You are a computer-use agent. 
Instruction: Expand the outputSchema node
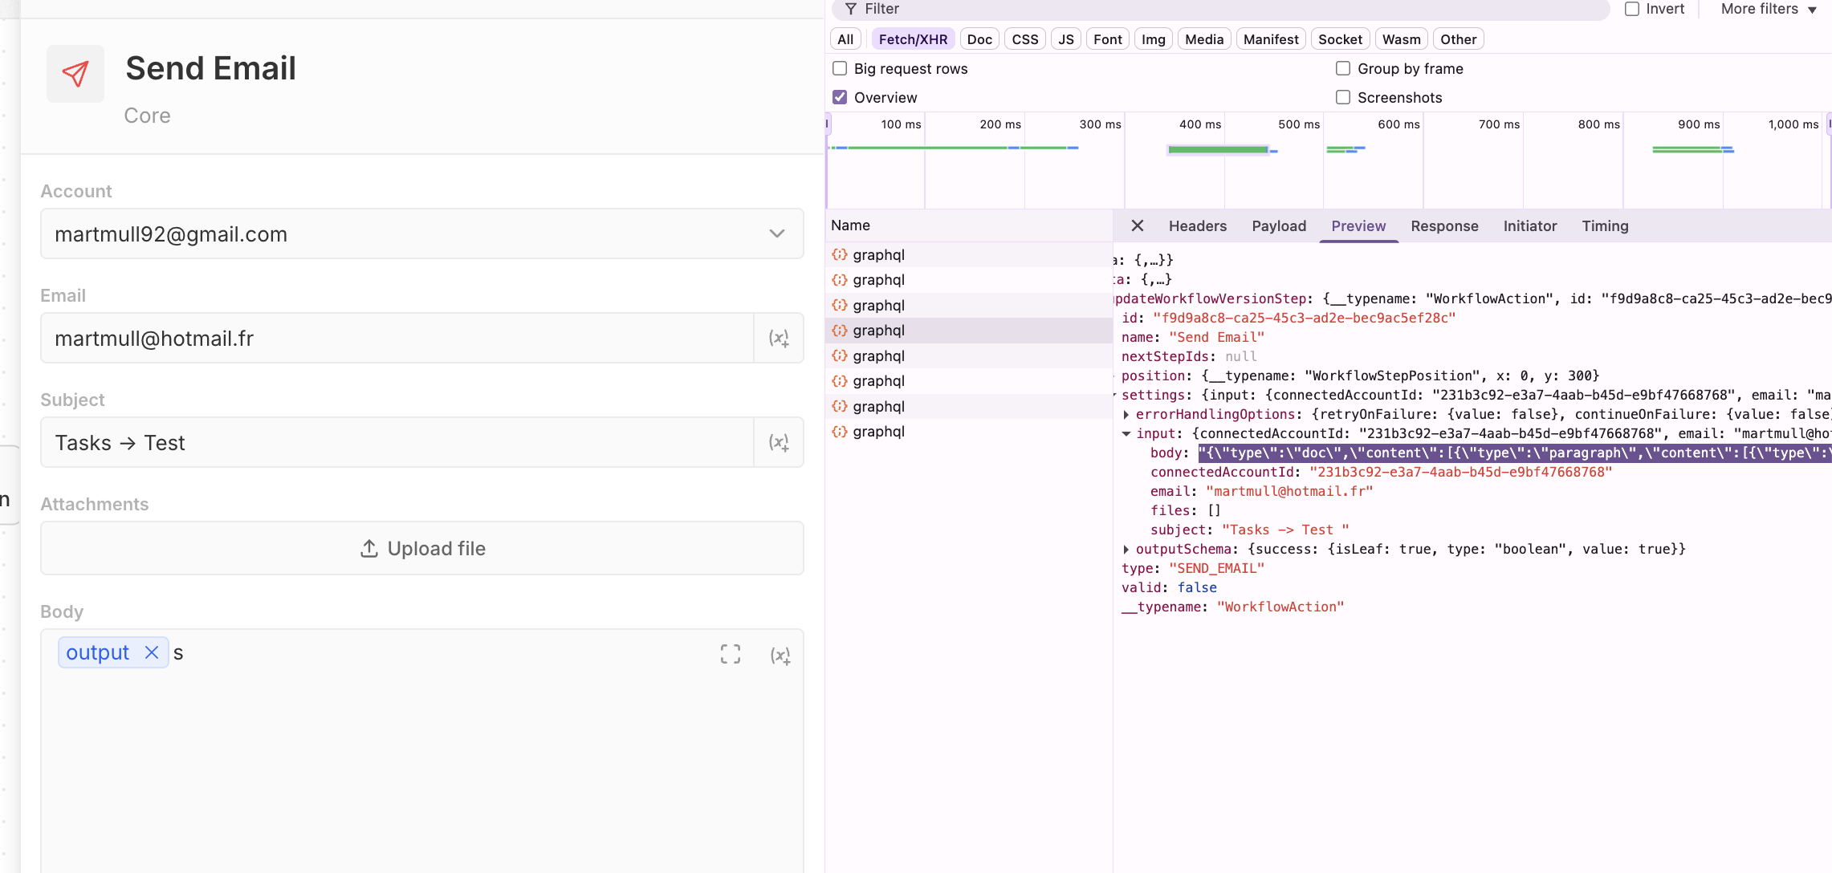pos(1126,549)
